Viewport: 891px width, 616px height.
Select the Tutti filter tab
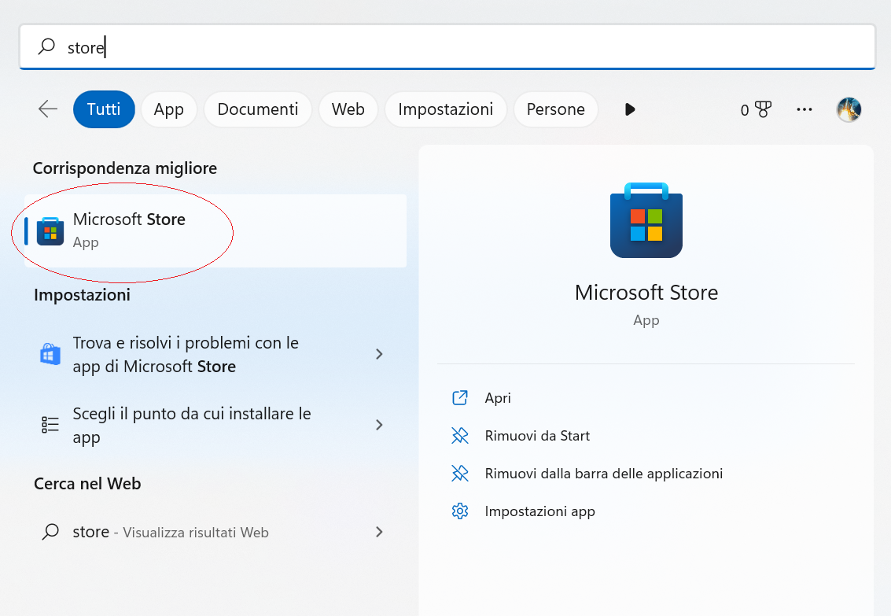point(104,109)
